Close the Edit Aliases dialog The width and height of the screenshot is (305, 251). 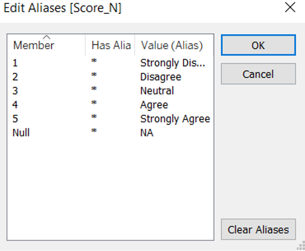(290, 7)
